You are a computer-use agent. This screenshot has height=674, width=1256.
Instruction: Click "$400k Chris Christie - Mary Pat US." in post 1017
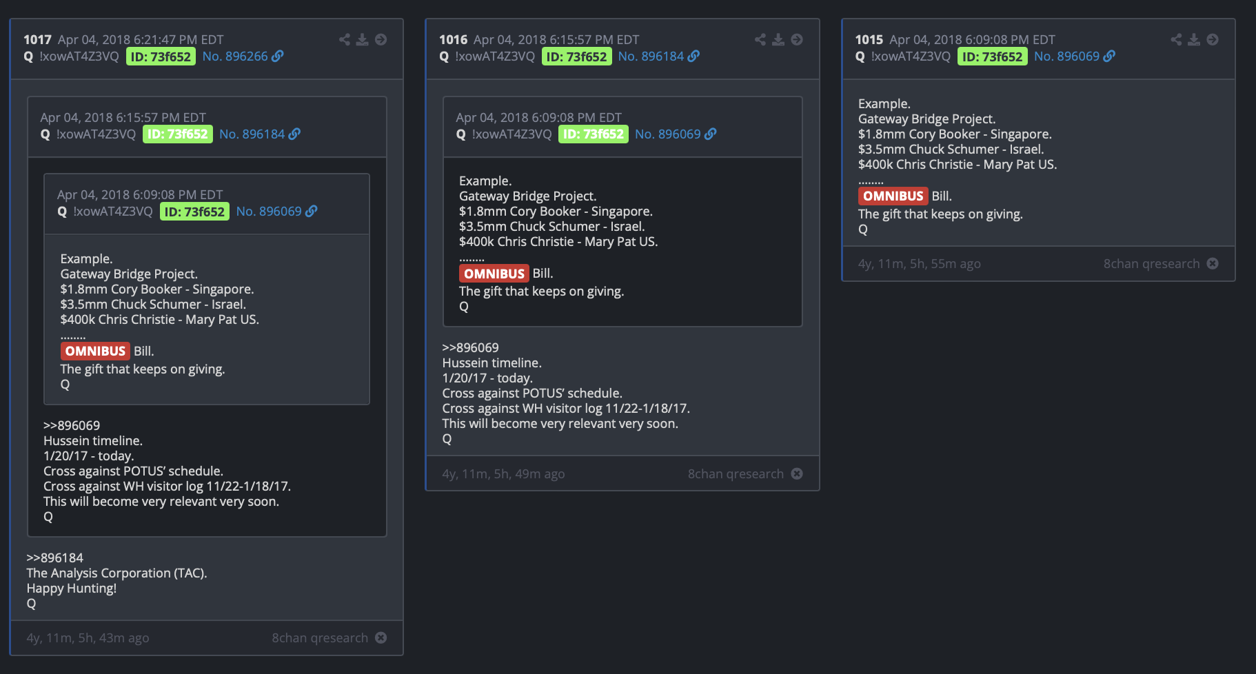coord(160,319)
